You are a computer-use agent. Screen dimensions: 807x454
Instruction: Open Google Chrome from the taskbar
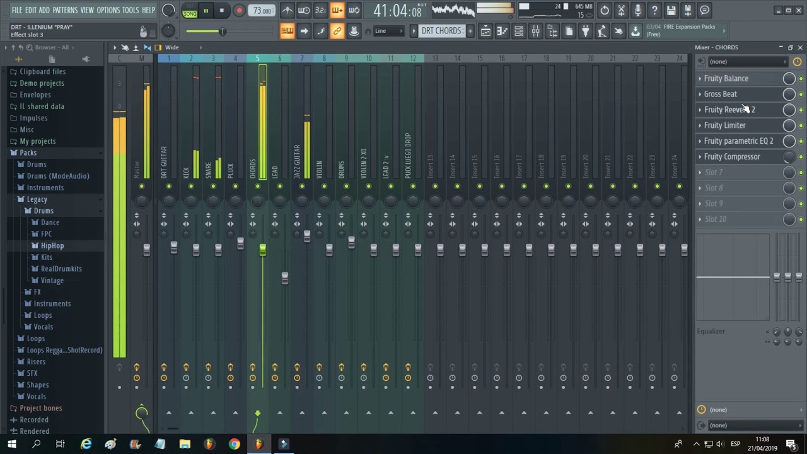click(x=234, y=444)
